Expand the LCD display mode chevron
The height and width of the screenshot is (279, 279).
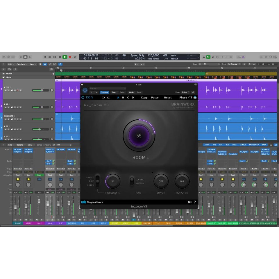tap(198, 57)
